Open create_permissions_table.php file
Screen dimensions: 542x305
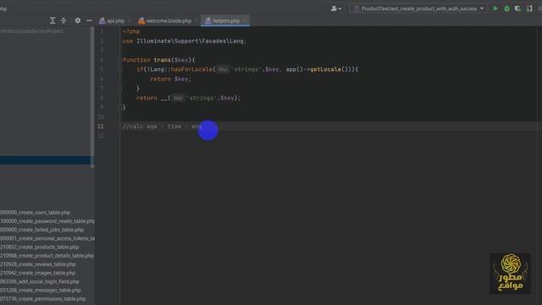pos(42,299)
